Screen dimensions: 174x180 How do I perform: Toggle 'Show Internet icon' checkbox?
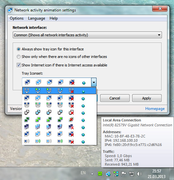point(19,65)
